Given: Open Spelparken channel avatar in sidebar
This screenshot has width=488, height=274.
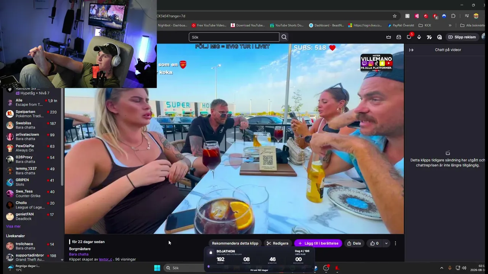Looking at the screenshot, I should pos(10,114).
